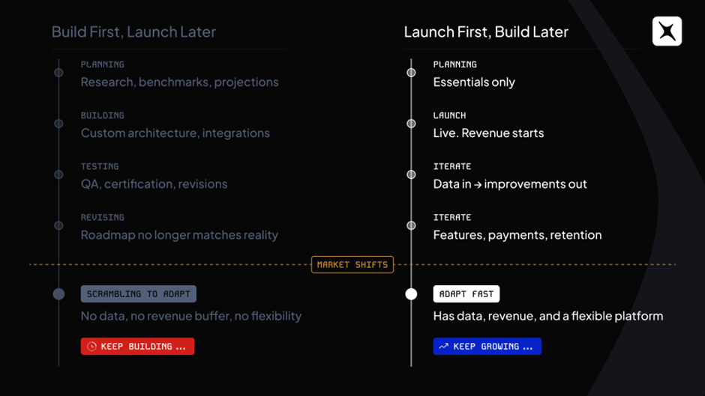The width and height of the screenshot is (705, 396).
Task: Click the Revising timeline marker dot
Action: pyautogui.click(x=58, y=225)
